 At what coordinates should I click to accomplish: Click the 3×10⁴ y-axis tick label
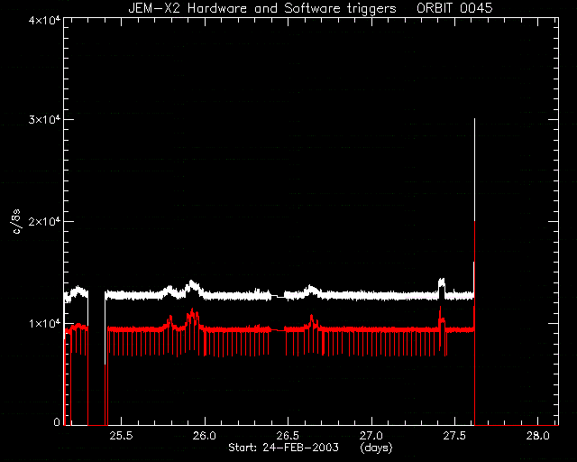44,120
